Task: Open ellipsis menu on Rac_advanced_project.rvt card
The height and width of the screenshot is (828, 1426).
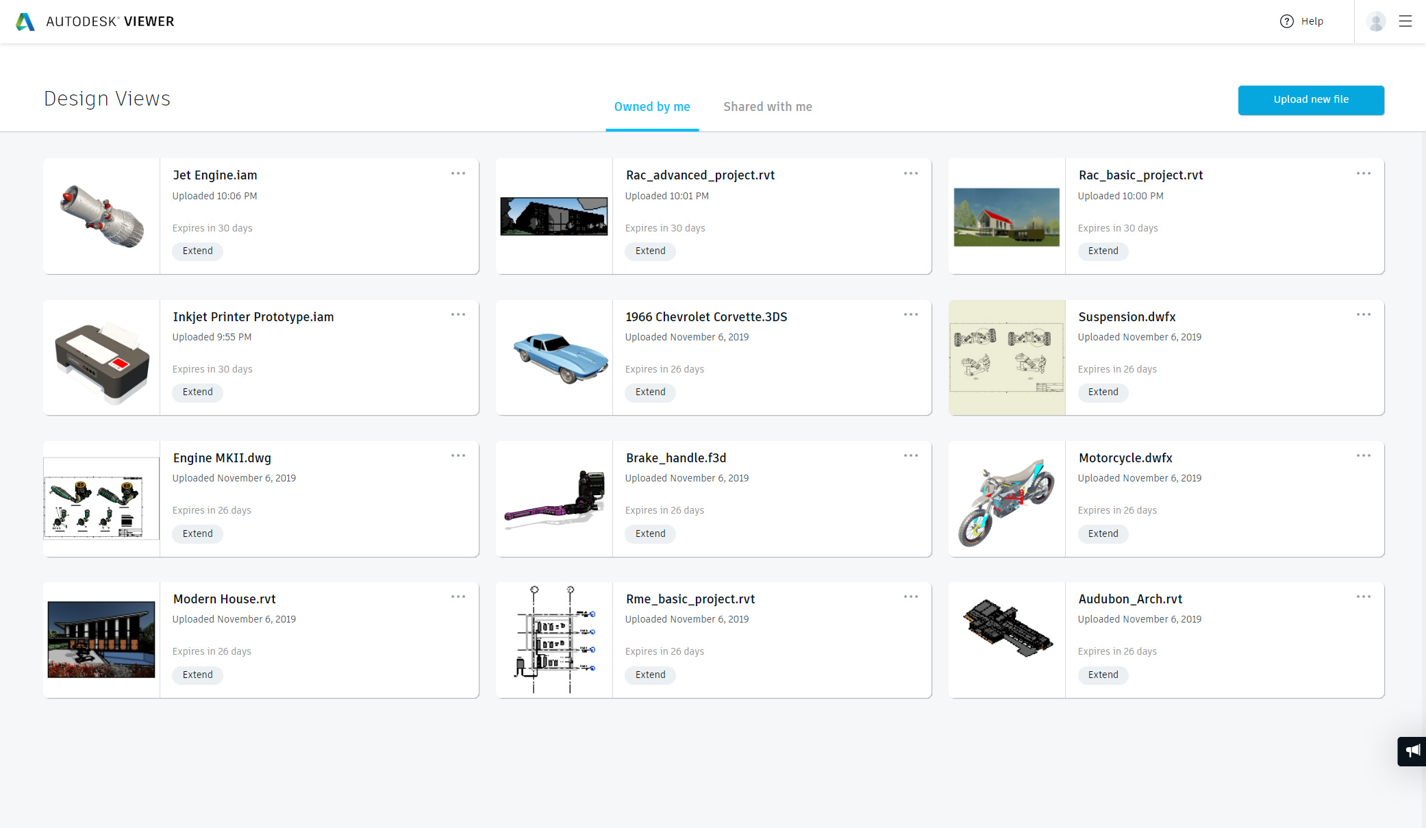Action: pyautogui.click(x=911, y=173)
